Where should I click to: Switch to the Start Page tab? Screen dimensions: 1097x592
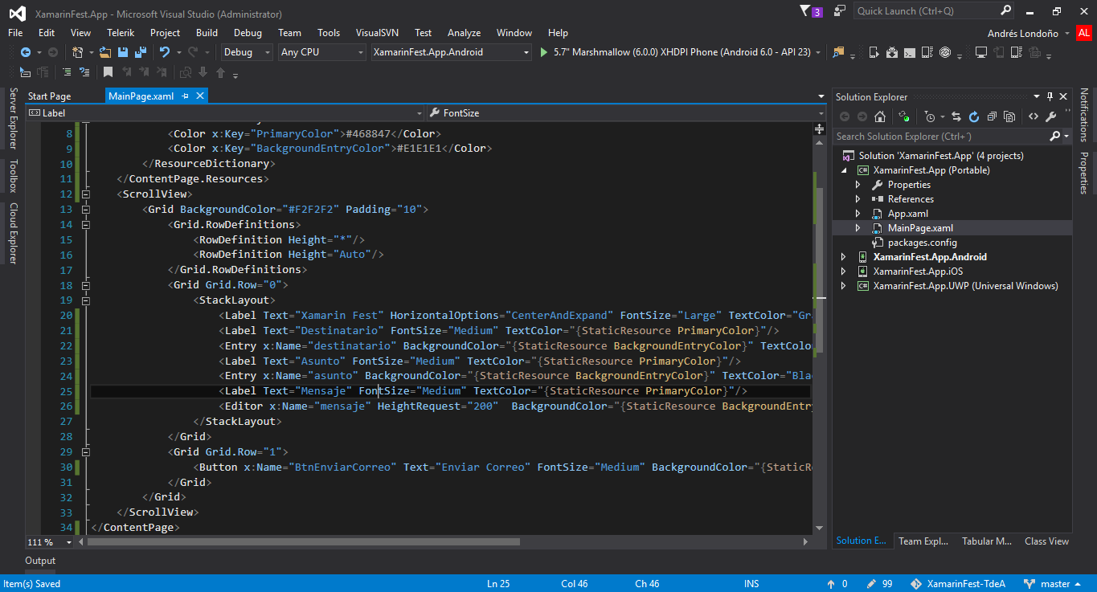pyautogui.click(x=50, y=96)
